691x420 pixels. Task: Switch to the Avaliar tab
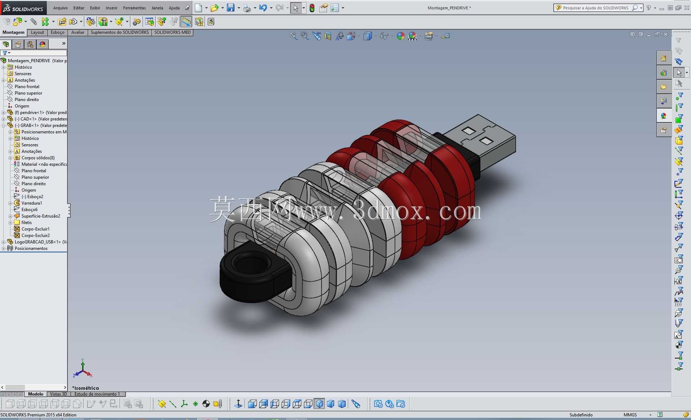tap(78, 32)
